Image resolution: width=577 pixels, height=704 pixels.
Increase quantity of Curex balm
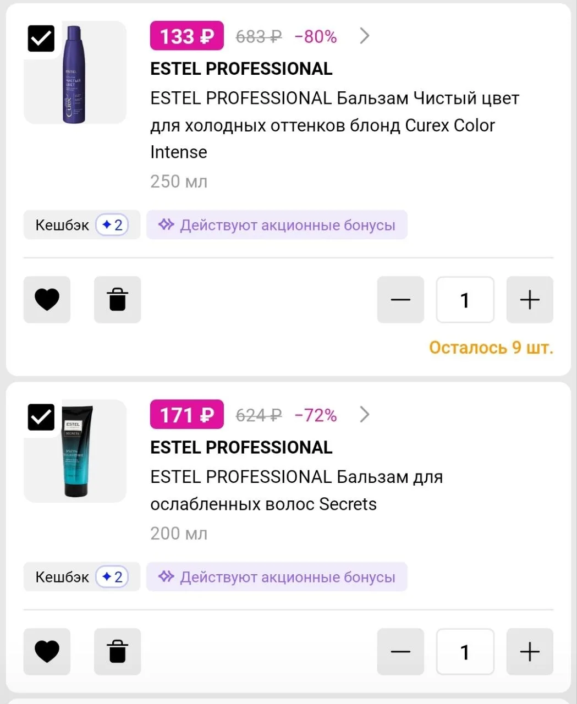pos(529,300)
